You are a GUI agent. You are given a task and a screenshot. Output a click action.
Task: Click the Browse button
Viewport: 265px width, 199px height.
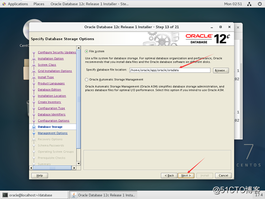click(221, 70)
